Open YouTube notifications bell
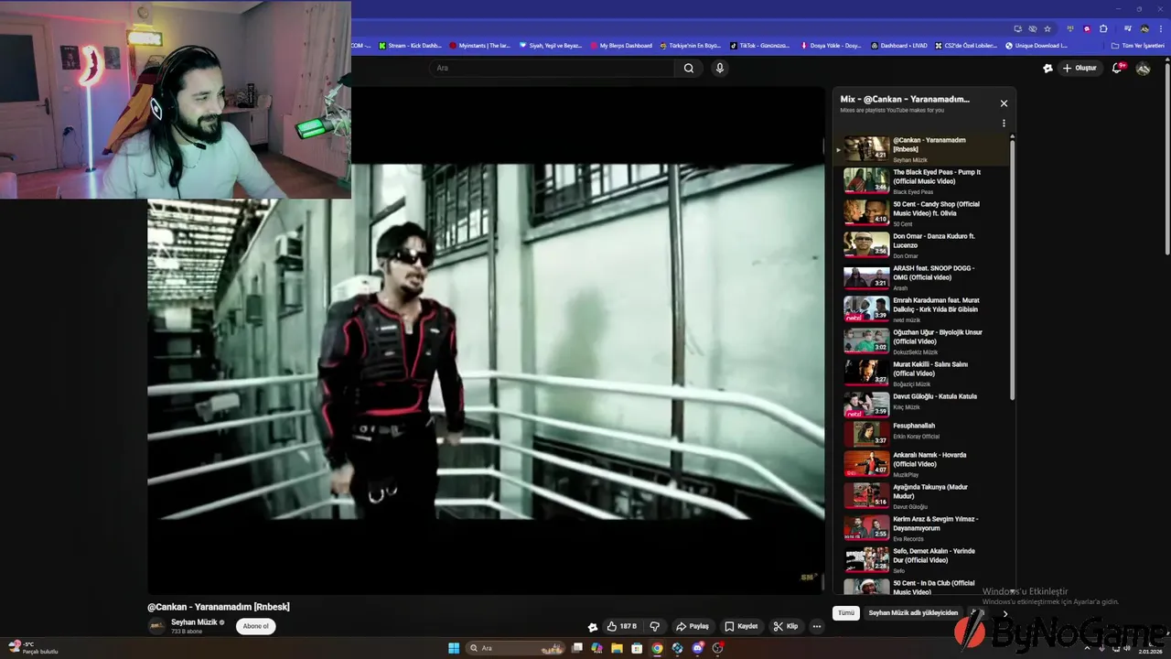1171x659 pixels. click(x=1118, y=68)
